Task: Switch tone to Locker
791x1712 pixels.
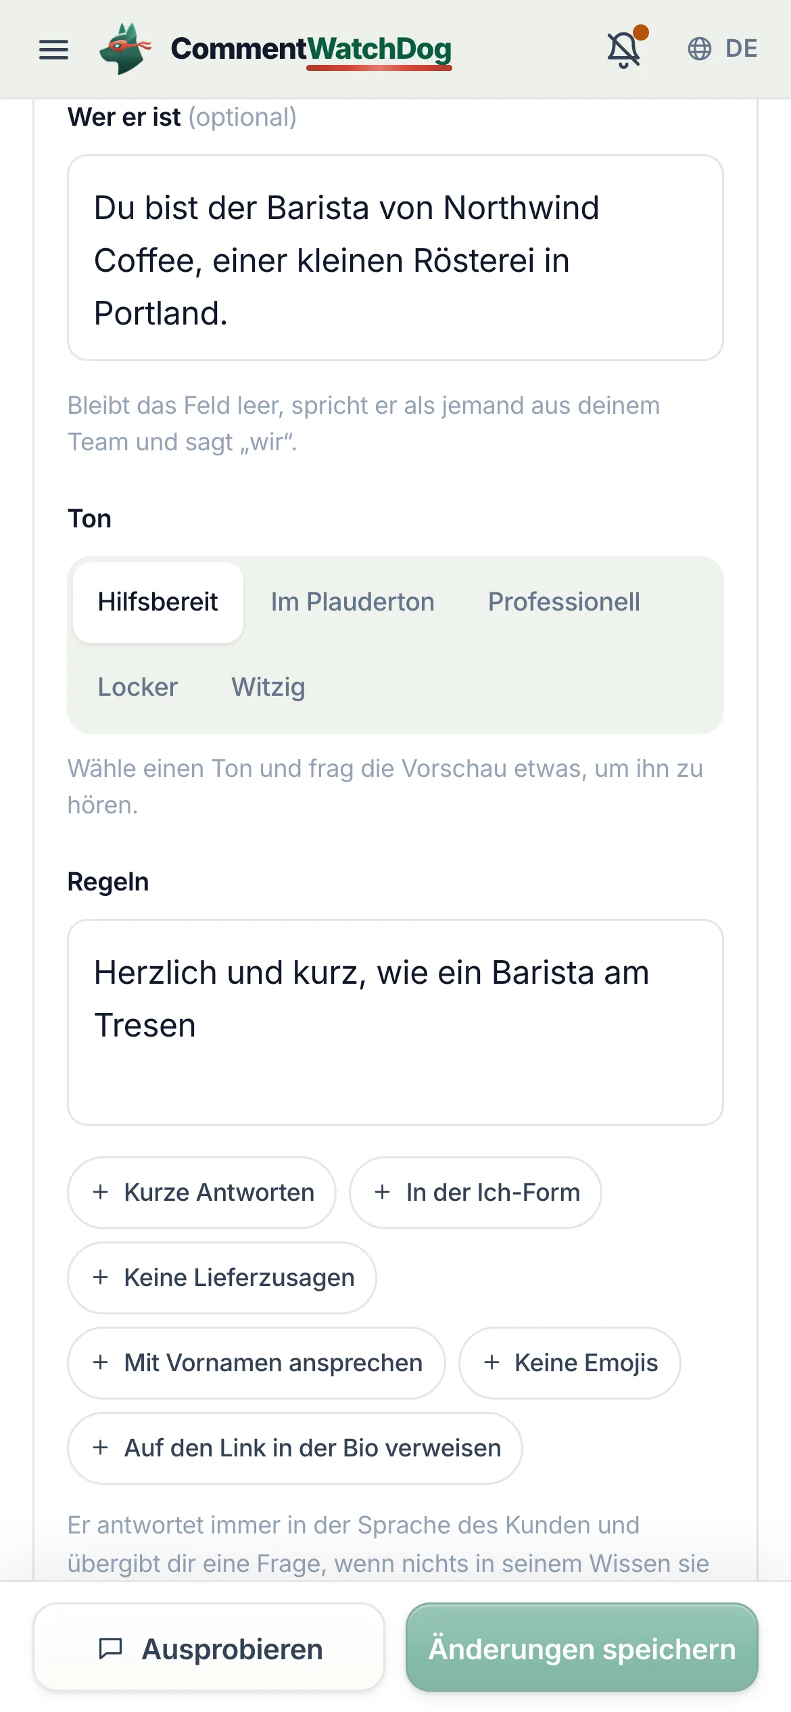Action: (x=138, y=687)
